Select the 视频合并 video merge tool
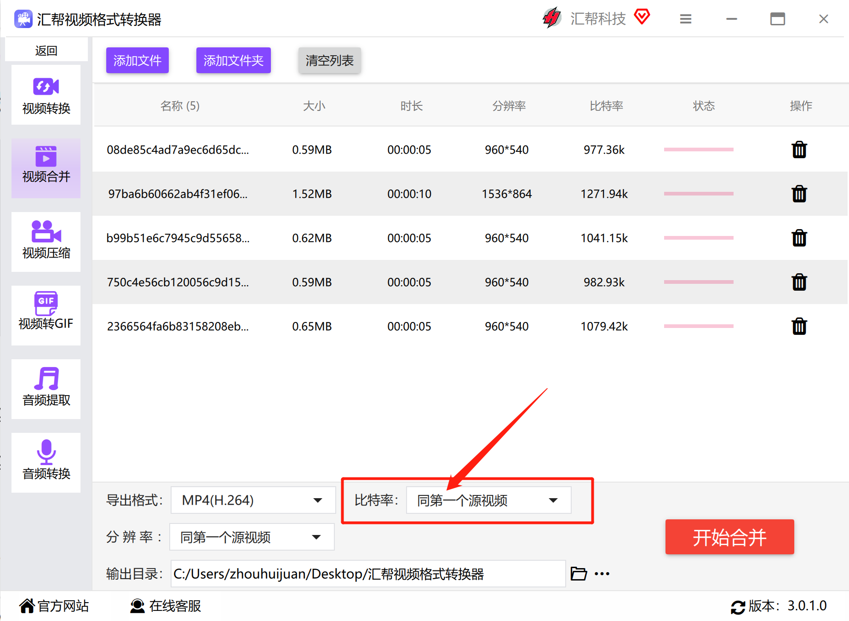849x621 pixels. [x=46, y=168]
